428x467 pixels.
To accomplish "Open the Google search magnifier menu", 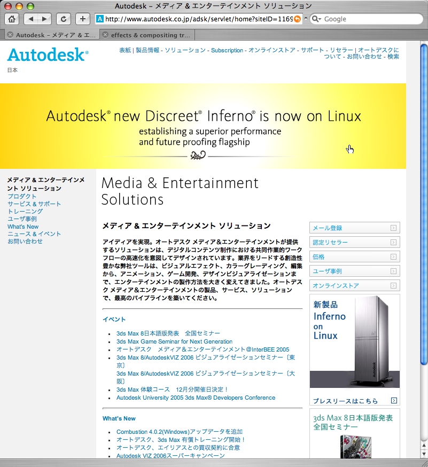I will point(316,19).
